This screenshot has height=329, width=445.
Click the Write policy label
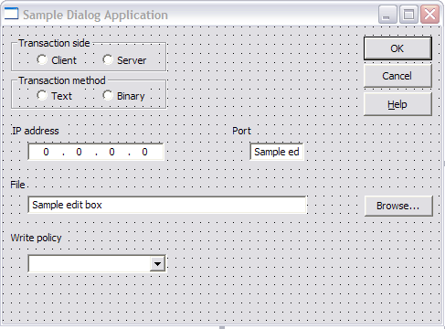[36, 238]
